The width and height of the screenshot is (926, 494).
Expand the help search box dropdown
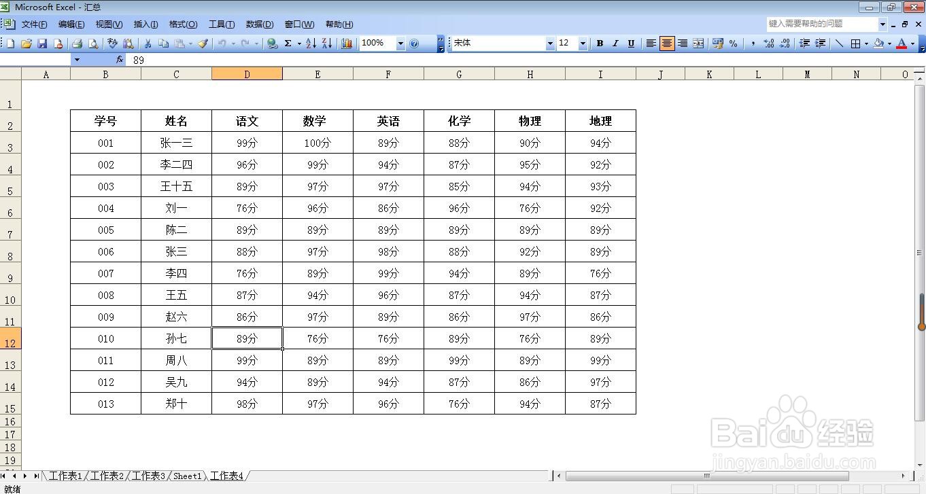click(x=882, y=24)
